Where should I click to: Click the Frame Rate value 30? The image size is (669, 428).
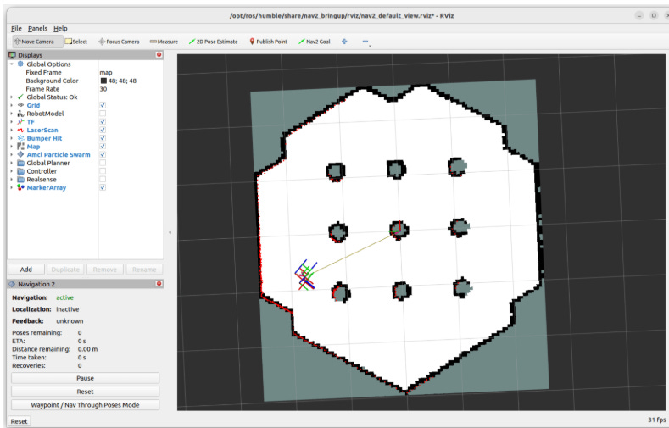(103, 89)
